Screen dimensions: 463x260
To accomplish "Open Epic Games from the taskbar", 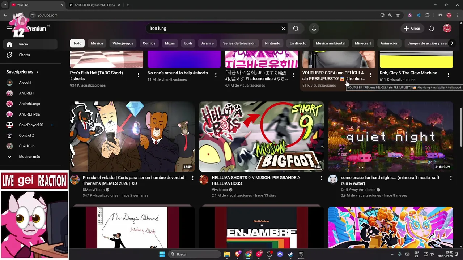I will (301, 254).
